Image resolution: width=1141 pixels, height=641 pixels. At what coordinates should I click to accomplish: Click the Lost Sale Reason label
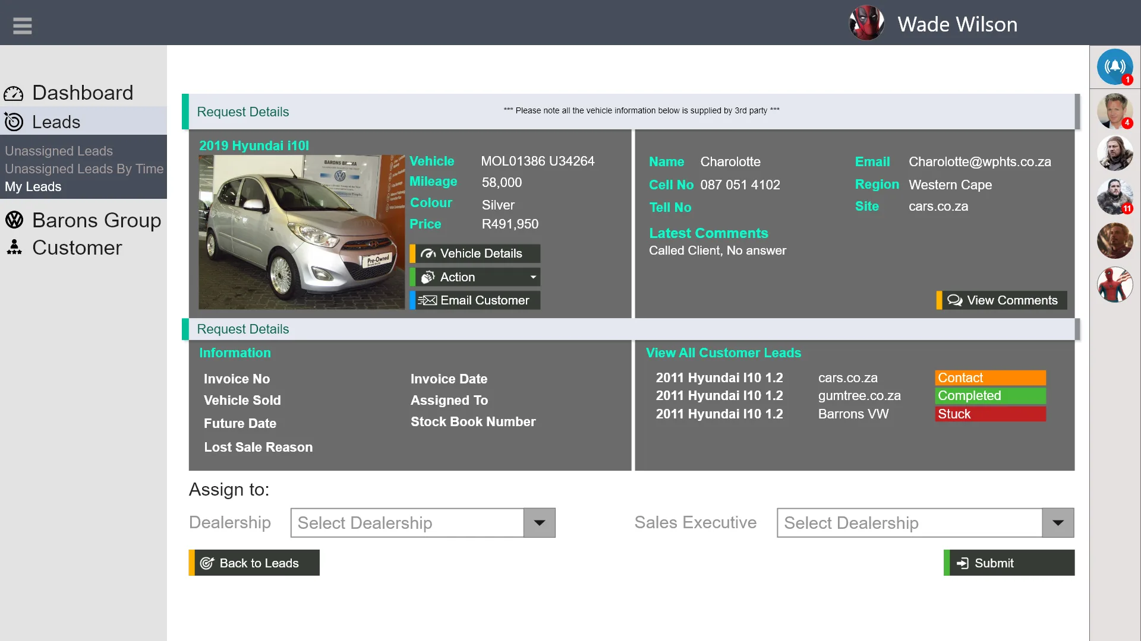click(x=258, y=447)
